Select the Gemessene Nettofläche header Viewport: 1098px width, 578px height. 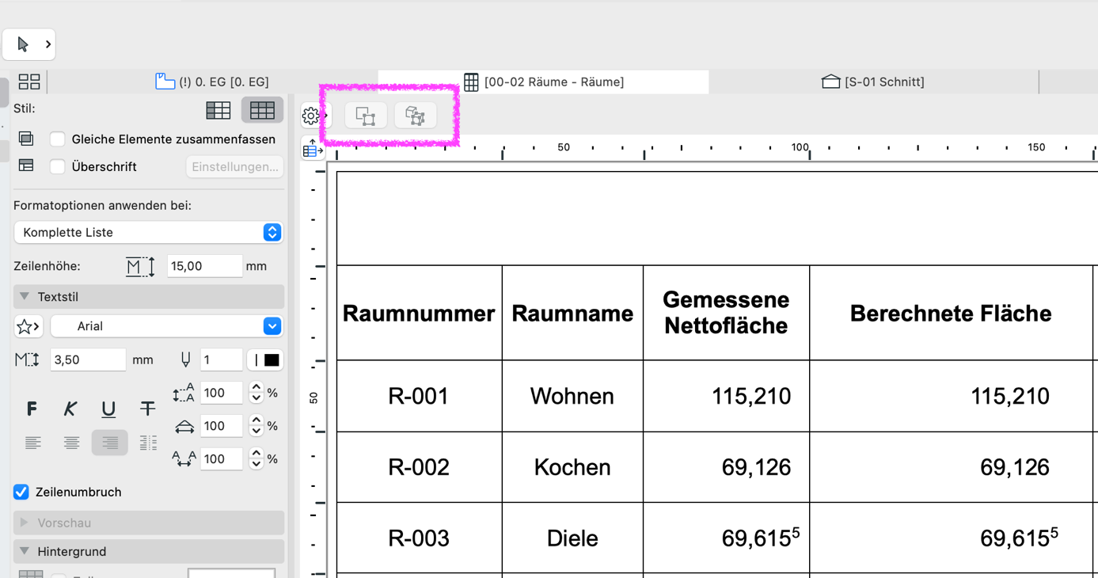(x=726, y=314)
